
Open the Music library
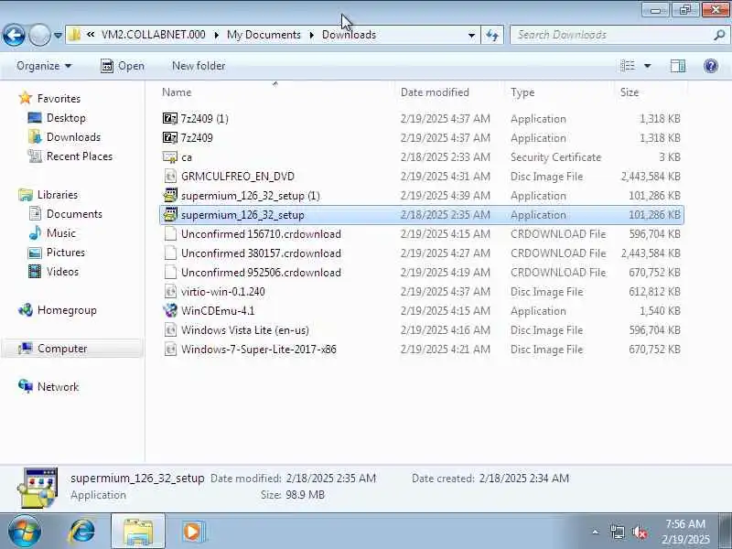(x=60, y=232)
